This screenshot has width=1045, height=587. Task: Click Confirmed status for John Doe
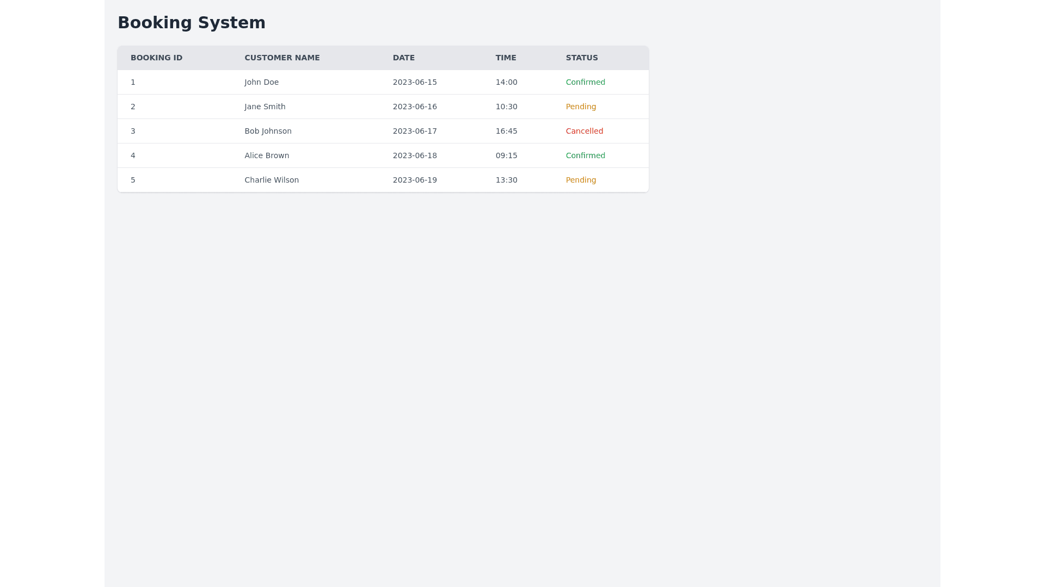[x=585, y=82]
